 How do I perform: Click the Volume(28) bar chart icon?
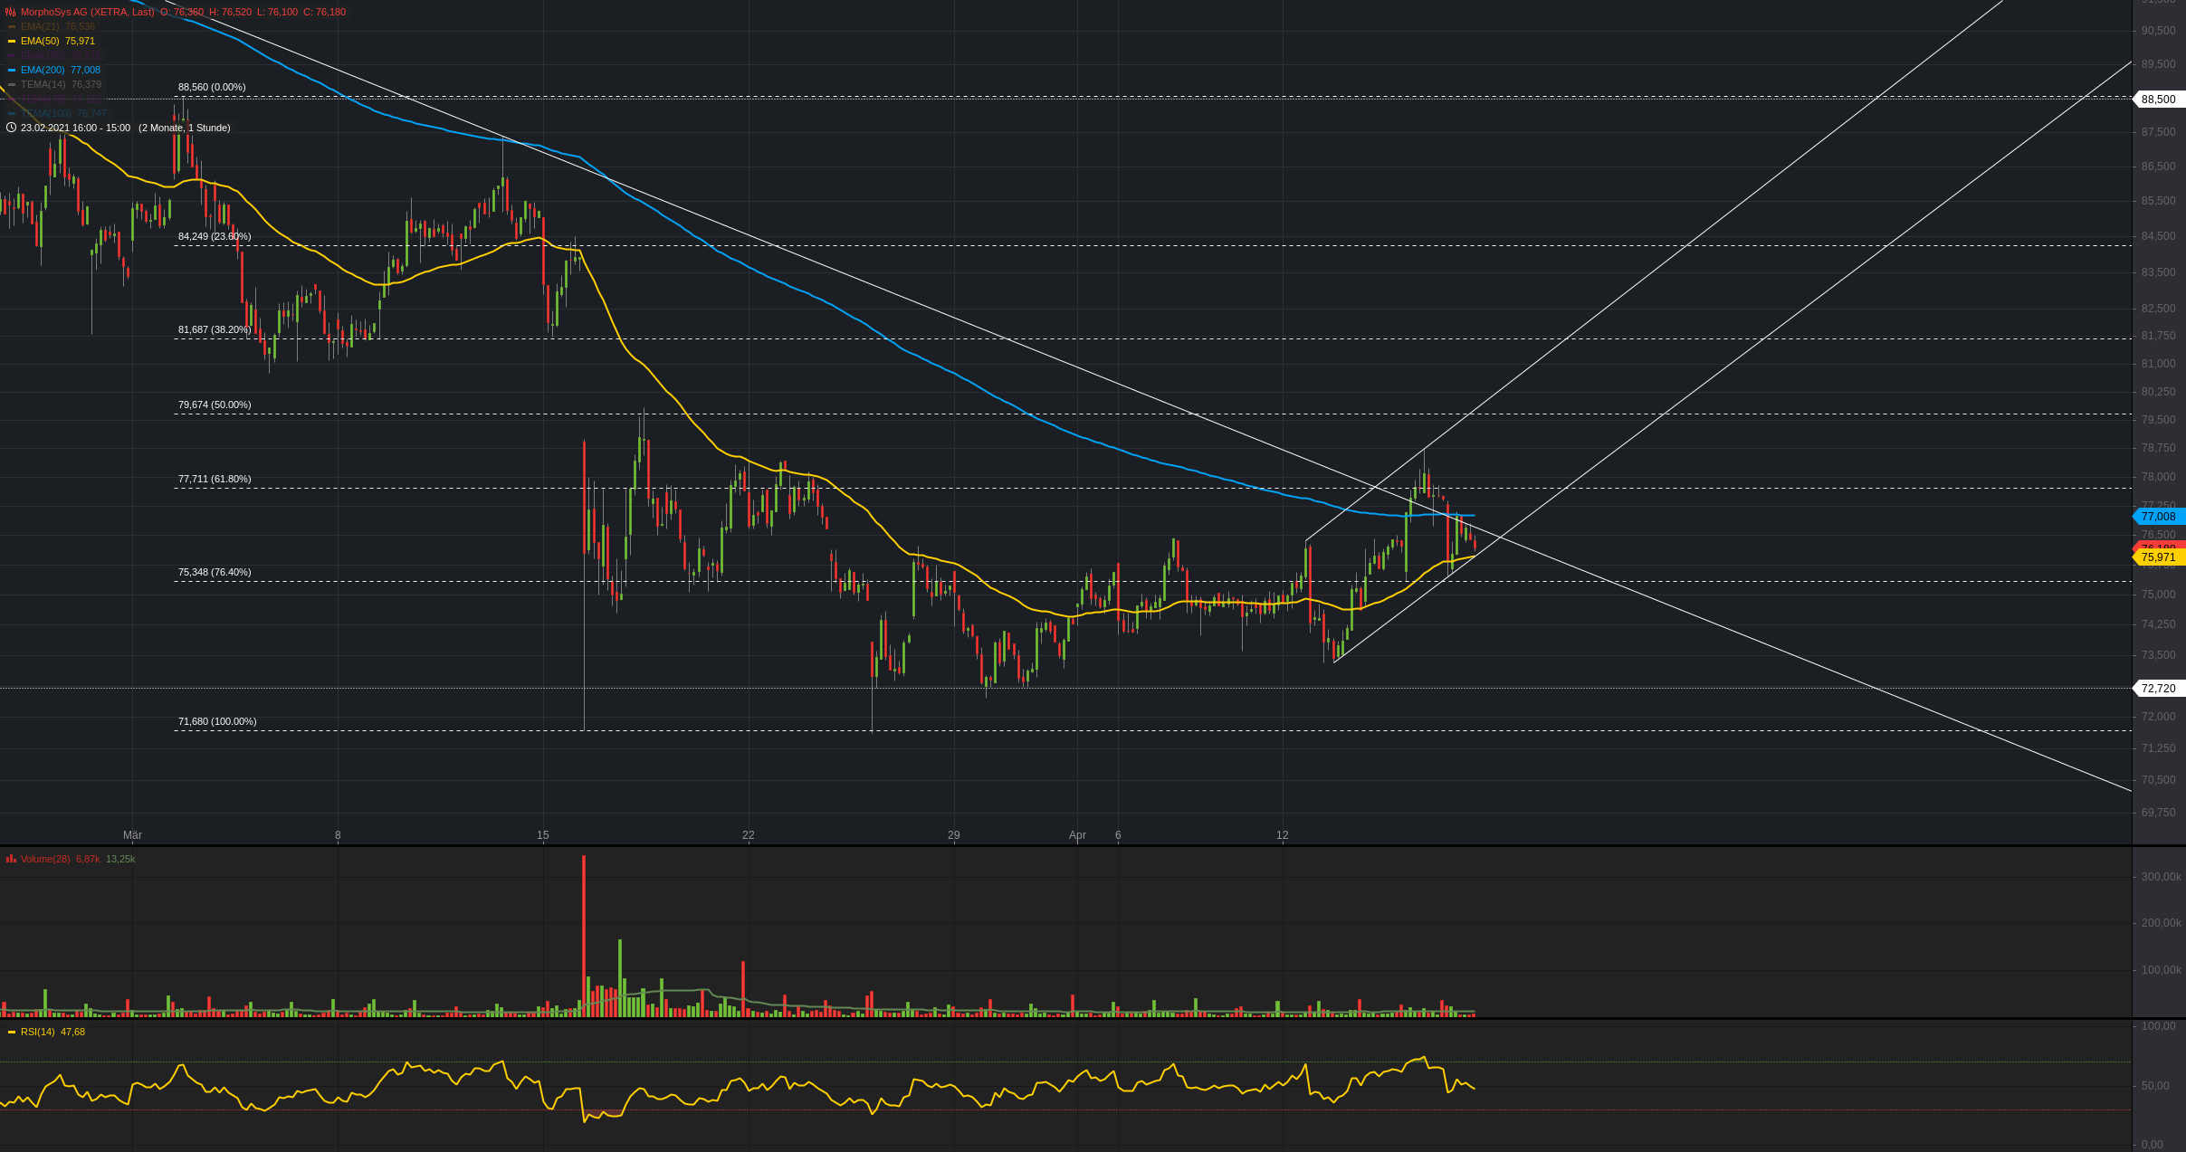click(11, 859)
